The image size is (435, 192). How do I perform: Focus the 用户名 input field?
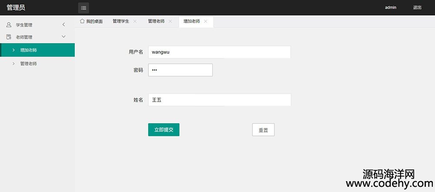[x=219, y=52]
